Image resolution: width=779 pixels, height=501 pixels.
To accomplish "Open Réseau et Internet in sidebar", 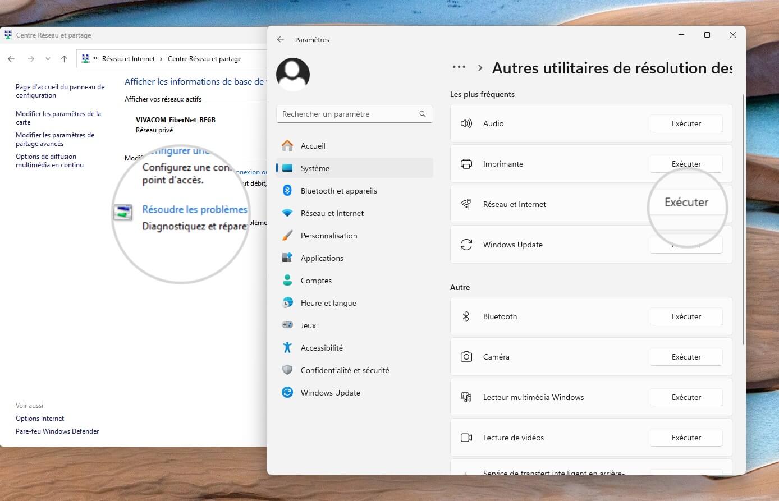I will click(355, 213).
